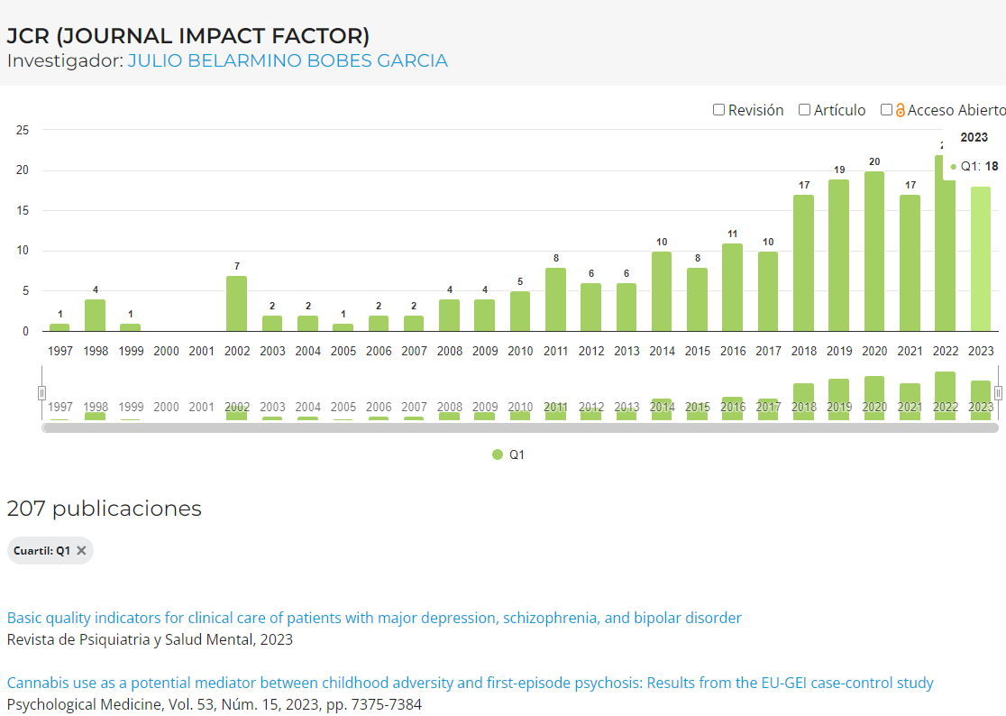This screenshot has height=716, width=1006.
Task: Select the 2016 bar showing 11
Action: point(733,288)
